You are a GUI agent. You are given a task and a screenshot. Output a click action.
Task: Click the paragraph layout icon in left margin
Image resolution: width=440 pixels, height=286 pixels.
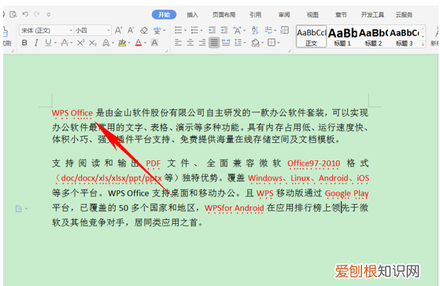[x=19, y=209]
